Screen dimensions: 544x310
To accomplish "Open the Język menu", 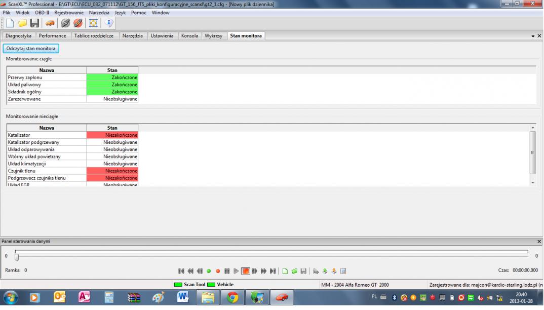I will point(120,13).
